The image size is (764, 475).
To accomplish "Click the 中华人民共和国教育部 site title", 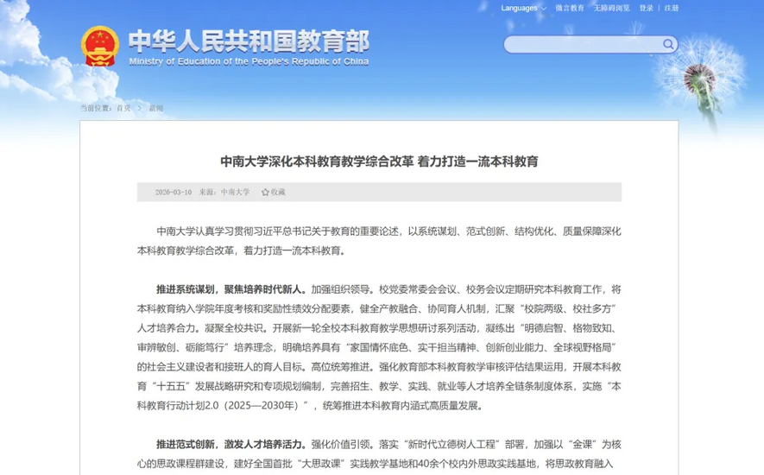I will point(249,41).
